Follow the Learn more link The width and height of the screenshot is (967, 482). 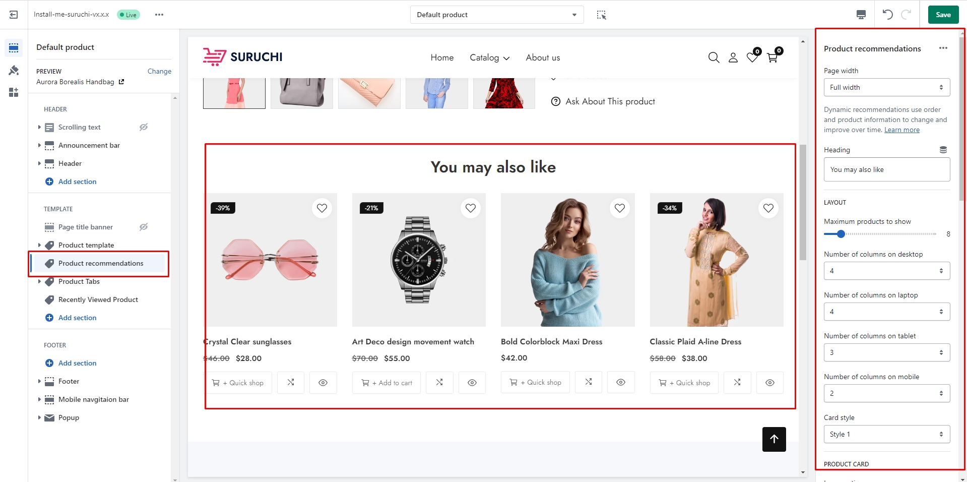901,130
